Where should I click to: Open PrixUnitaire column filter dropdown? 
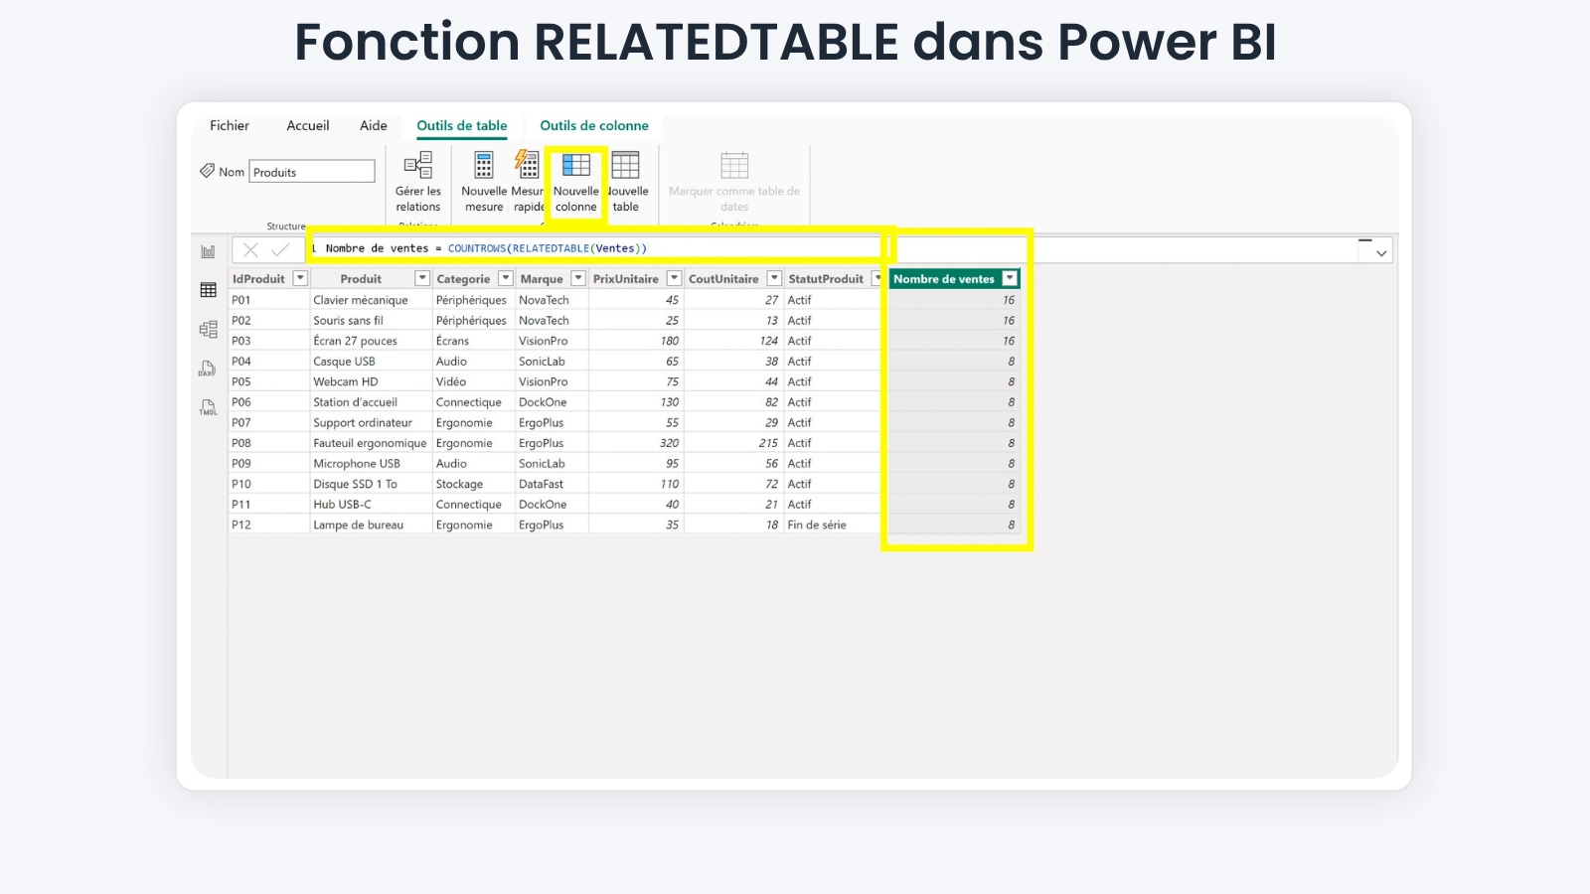tap(674, 278)
